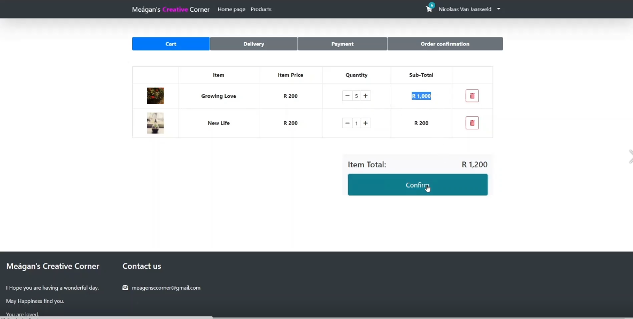Click the Item Price column header

[x=290, y=75]
